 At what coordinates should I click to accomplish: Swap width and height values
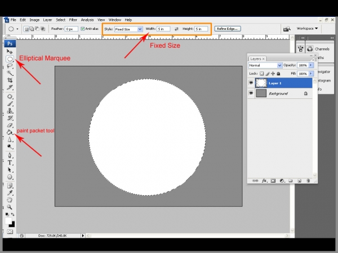[x=176, y=29]
